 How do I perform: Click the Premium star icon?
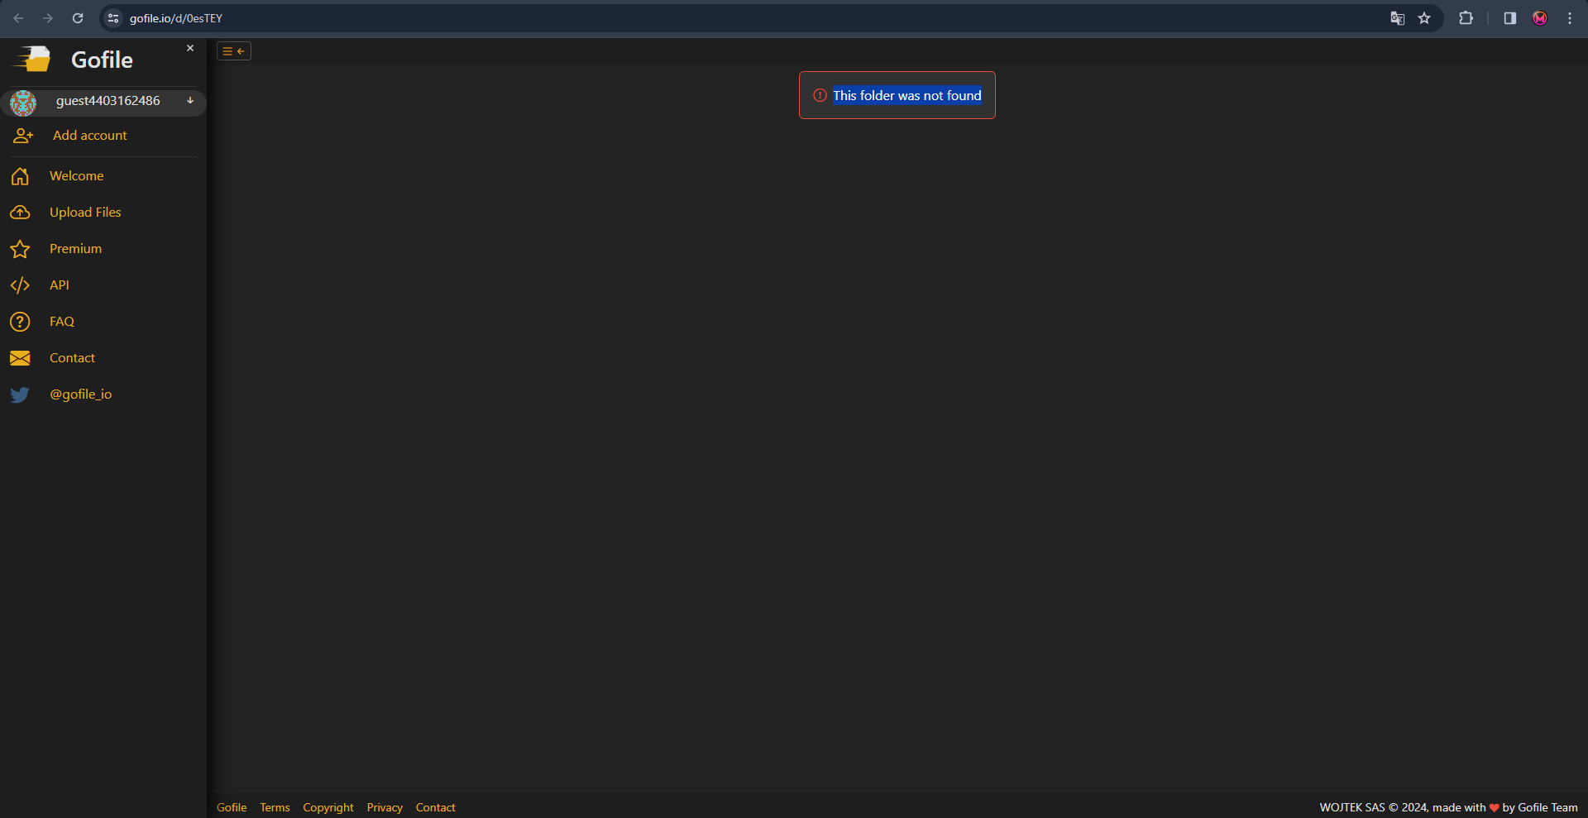pos(20,249)
